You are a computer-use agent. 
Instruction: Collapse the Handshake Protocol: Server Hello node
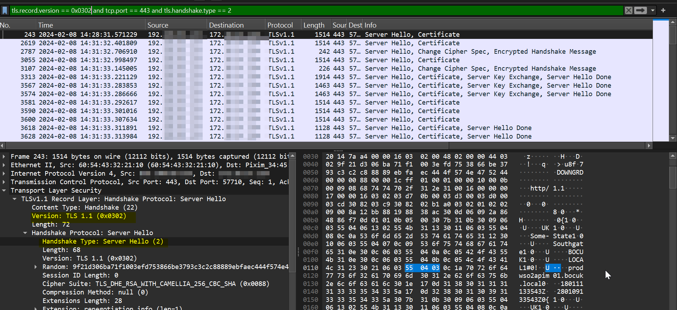[x=25, y=233]
